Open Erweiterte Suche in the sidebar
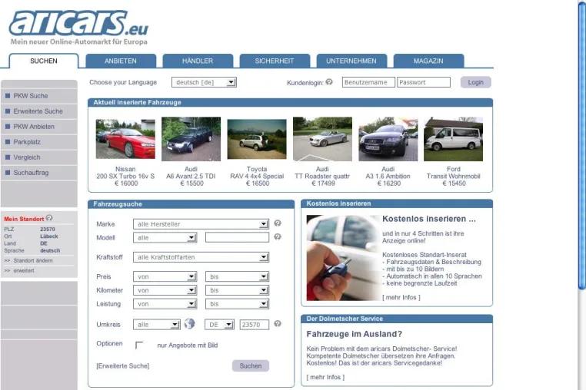 pyautogui.click(x=39, y=111)
